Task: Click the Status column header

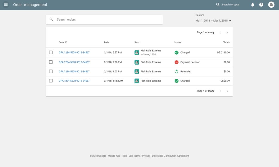Action: pos(177,42)
